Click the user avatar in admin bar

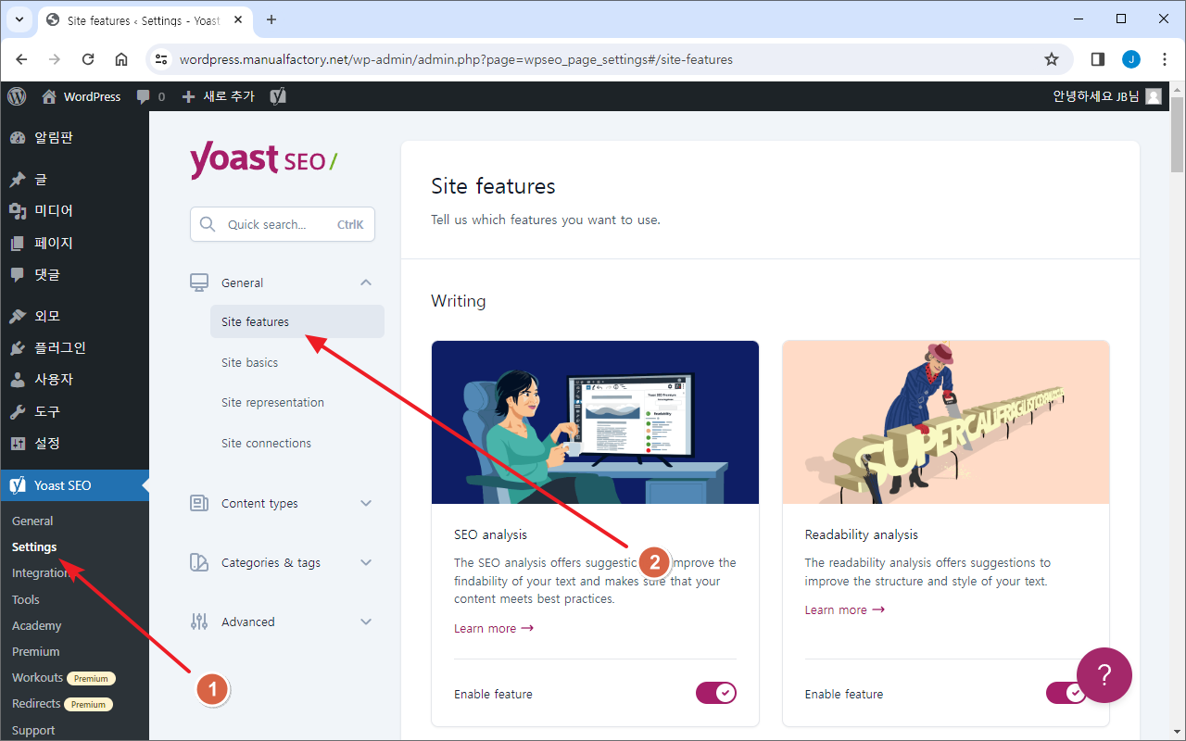point(1154,96)
